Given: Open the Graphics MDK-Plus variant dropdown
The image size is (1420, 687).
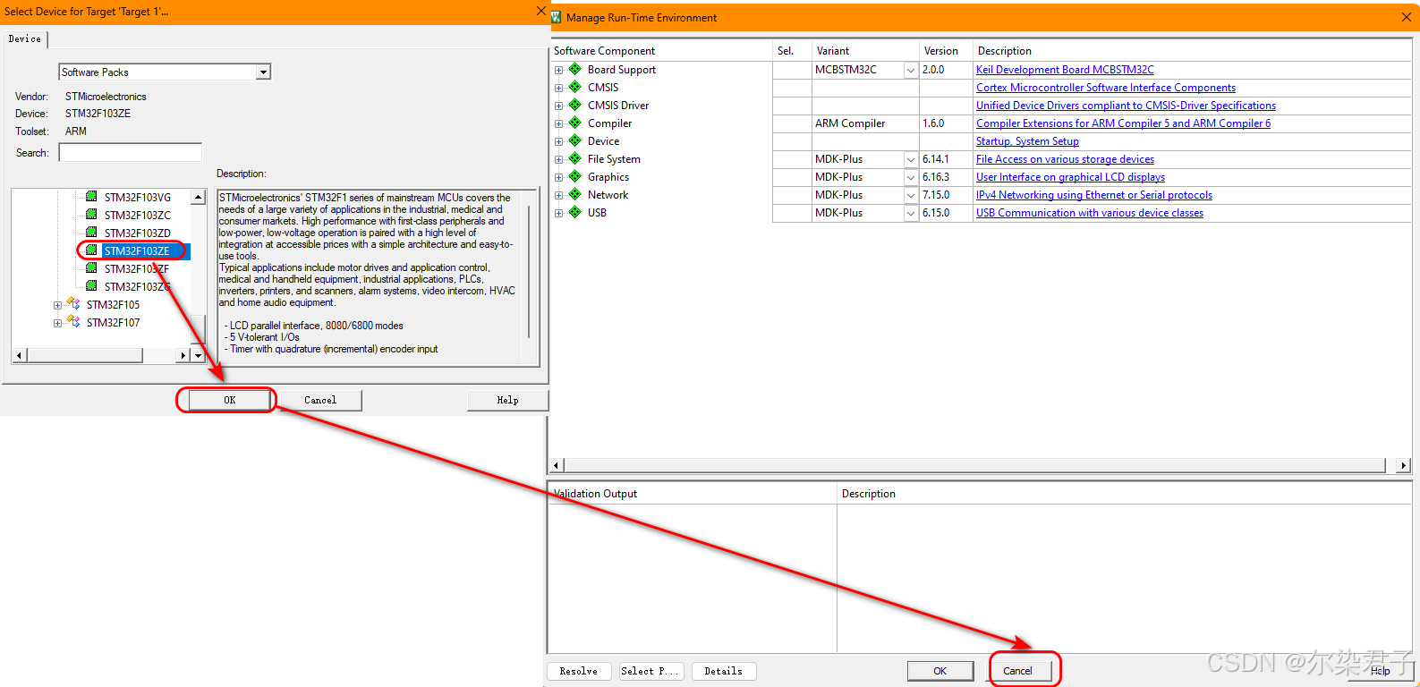Looking at the screenshot, I should pyautogui.click(x=911, y=177).
